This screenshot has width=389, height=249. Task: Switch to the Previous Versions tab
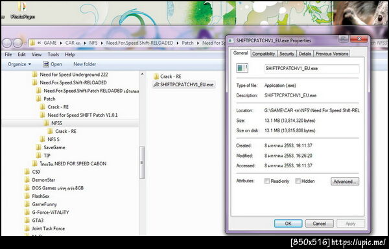click(x=332, y=54)
